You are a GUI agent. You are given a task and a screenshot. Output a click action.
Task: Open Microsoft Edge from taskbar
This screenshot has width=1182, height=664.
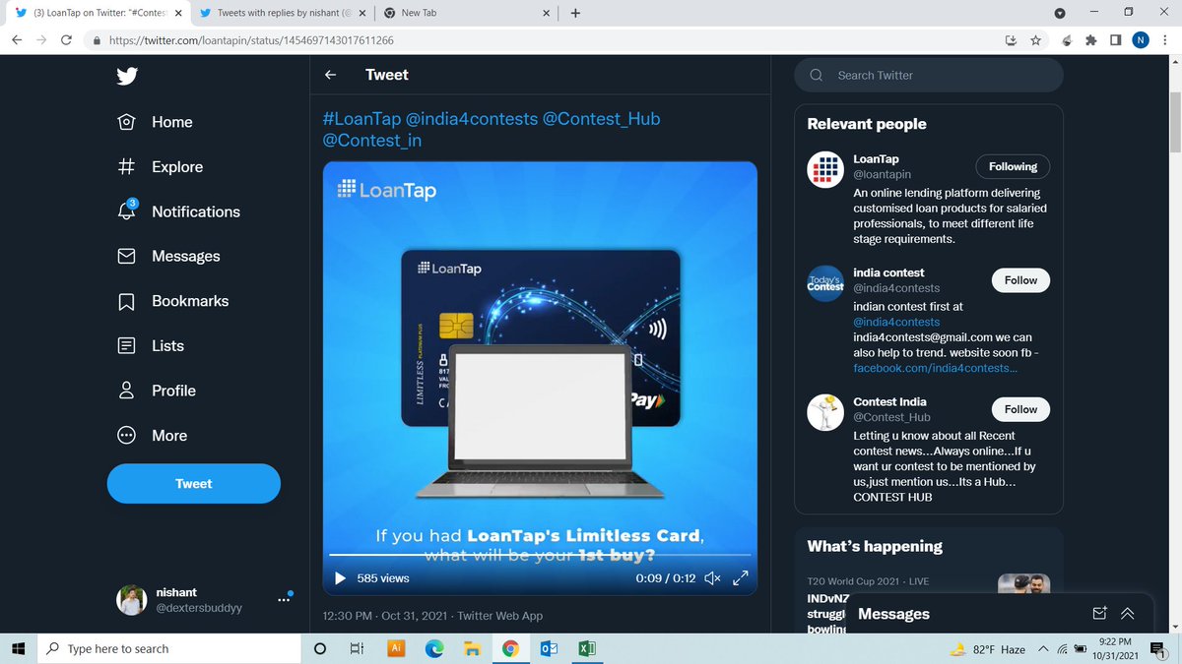pyautogui.click(x=433, y=648)
